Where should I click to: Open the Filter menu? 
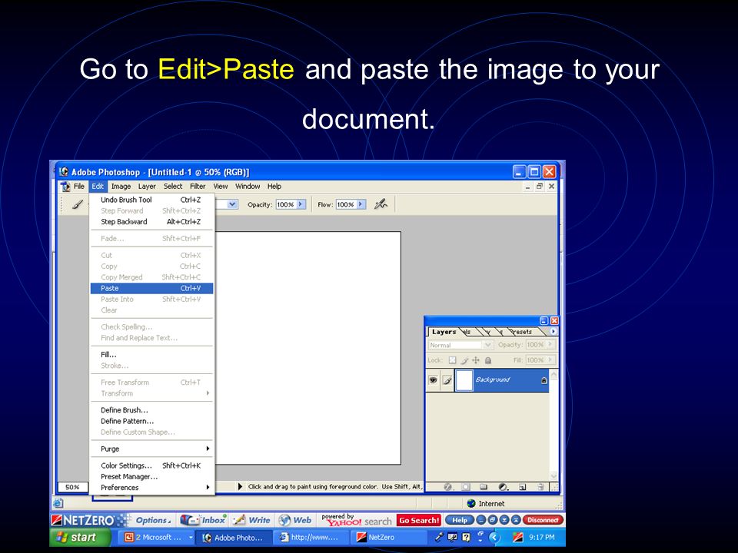[x=198, y=186]
